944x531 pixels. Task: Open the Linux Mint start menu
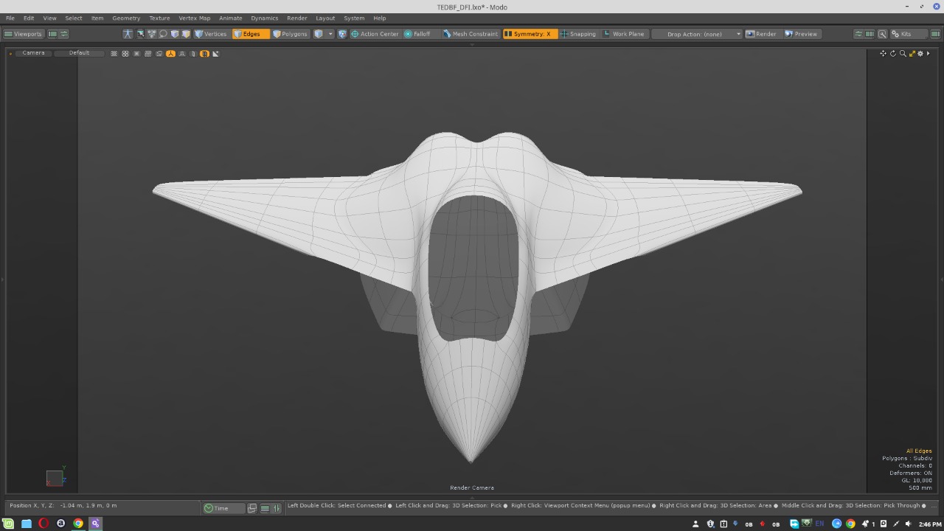(x=10, y=524)
